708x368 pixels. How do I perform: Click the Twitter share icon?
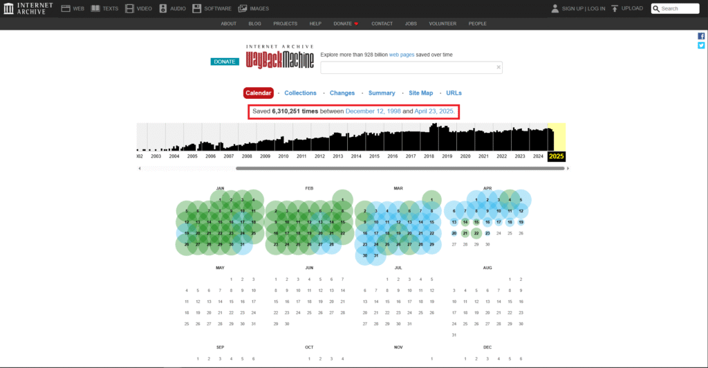[x=701, y=45]
